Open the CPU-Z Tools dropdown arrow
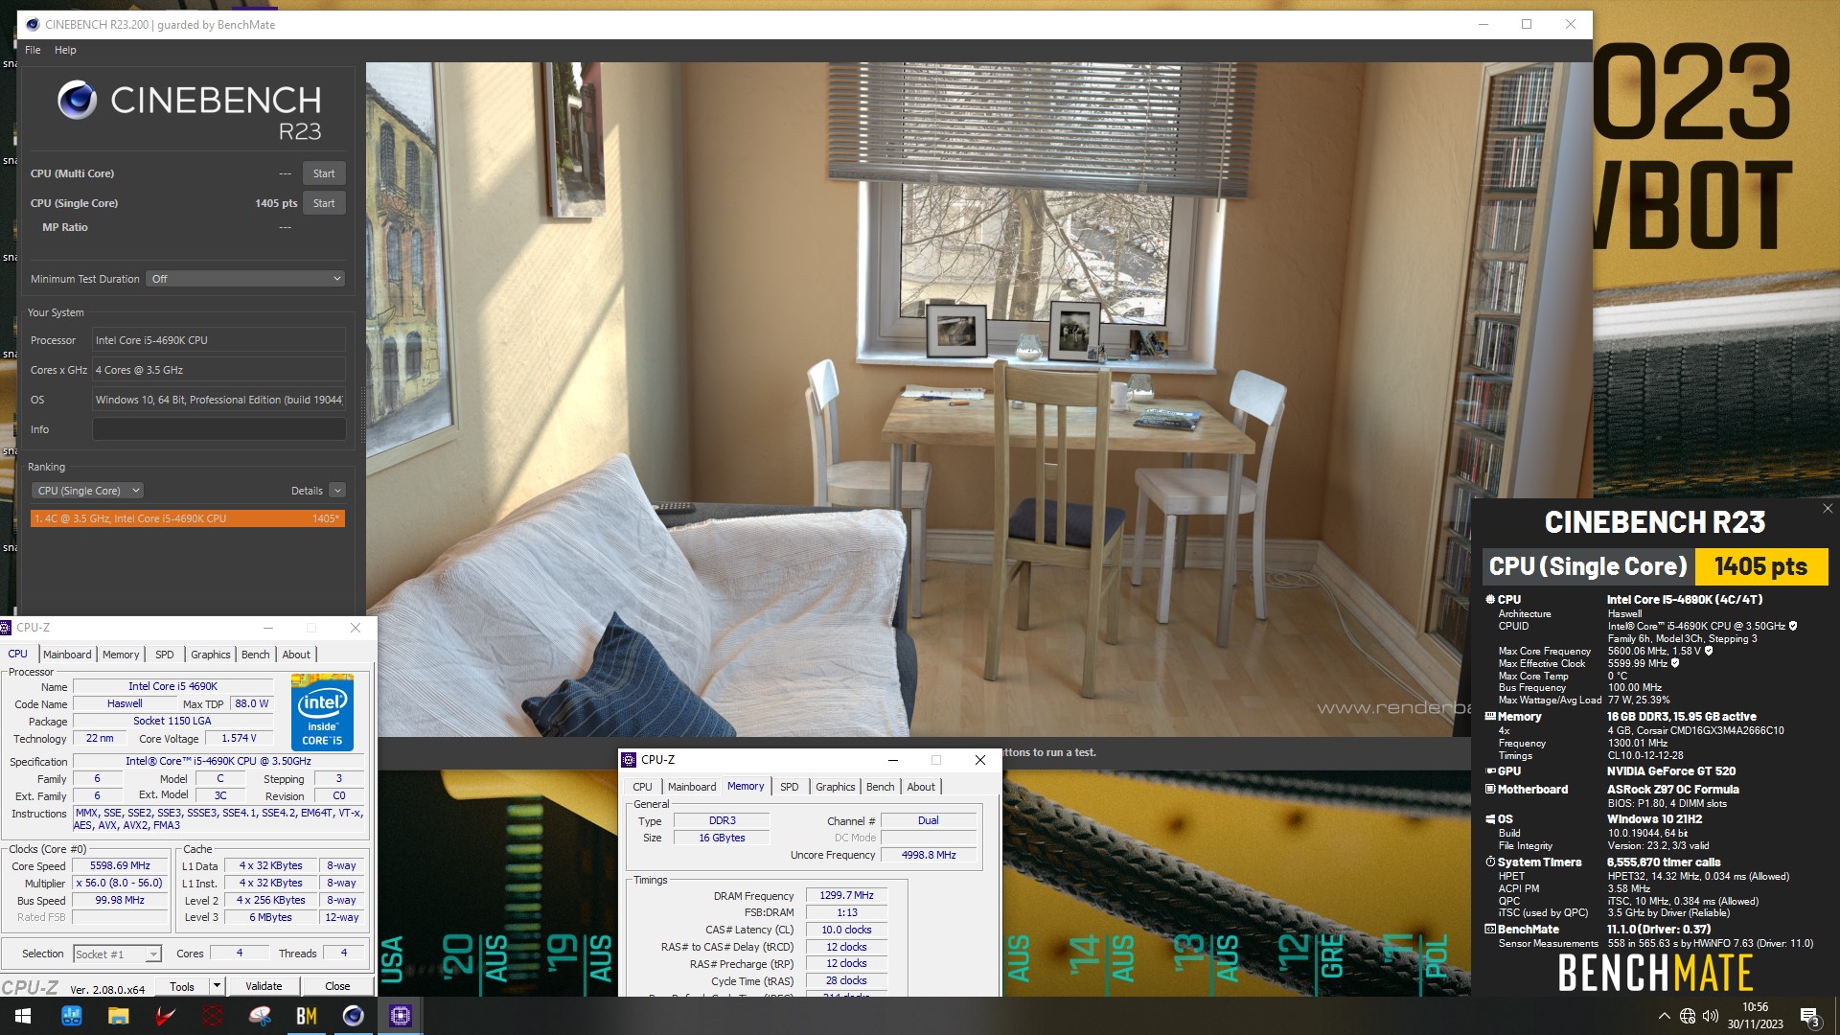 217,986
